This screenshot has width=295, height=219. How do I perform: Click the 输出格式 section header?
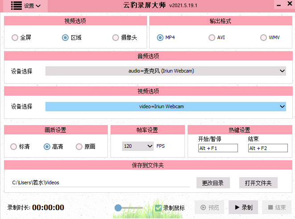[x=221, y=21]
